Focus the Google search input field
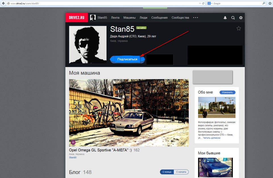 click(237, 3)
